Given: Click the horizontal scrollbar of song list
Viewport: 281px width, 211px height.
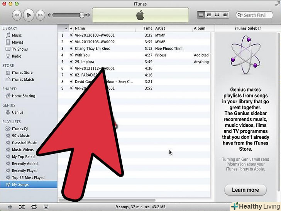Looking at the screenshot, I should coord(107,200).
